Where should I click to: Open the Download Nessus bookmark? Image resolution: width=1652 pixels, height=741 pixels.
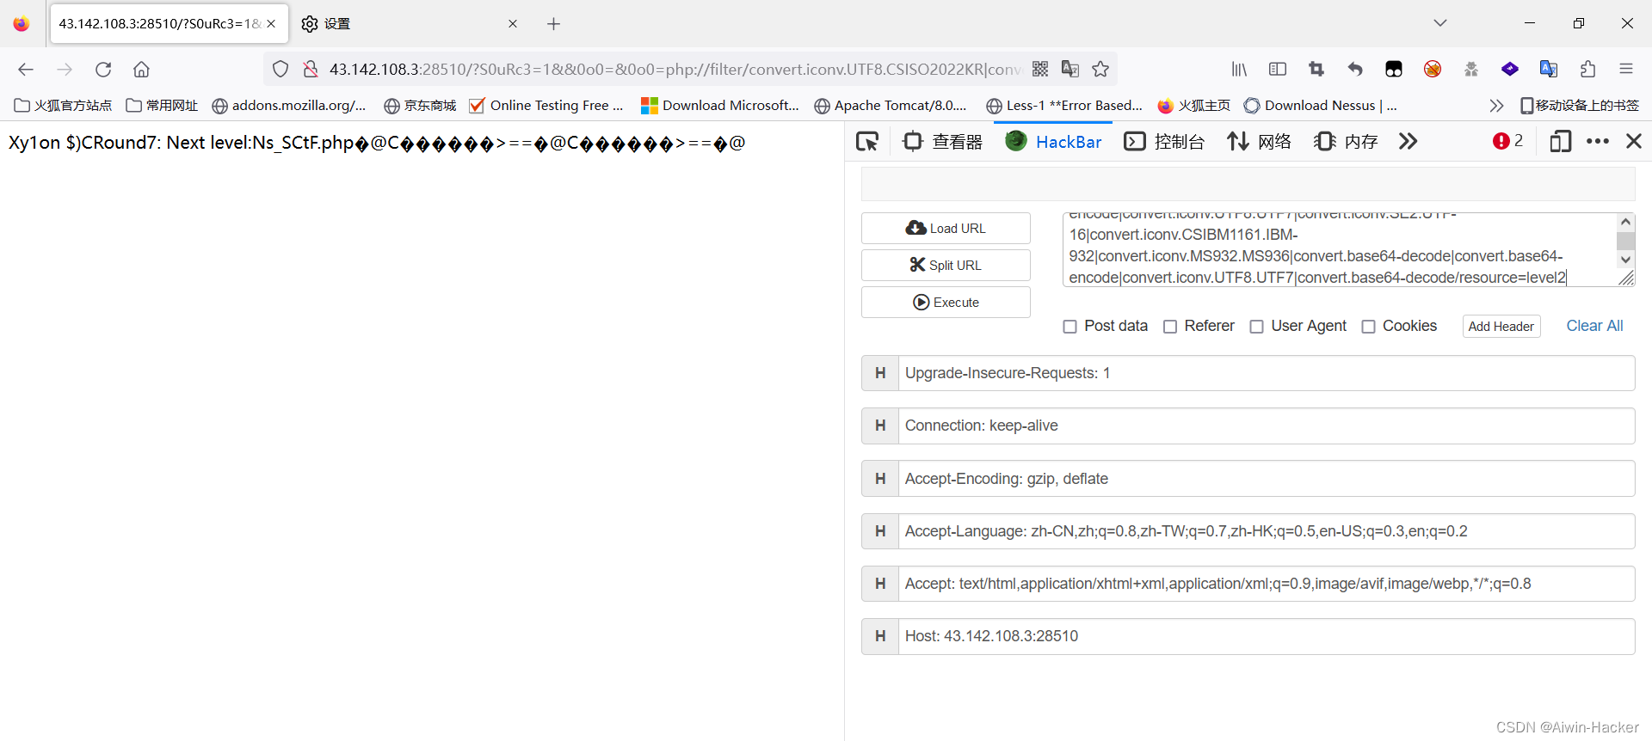[x=1321, y=106]
